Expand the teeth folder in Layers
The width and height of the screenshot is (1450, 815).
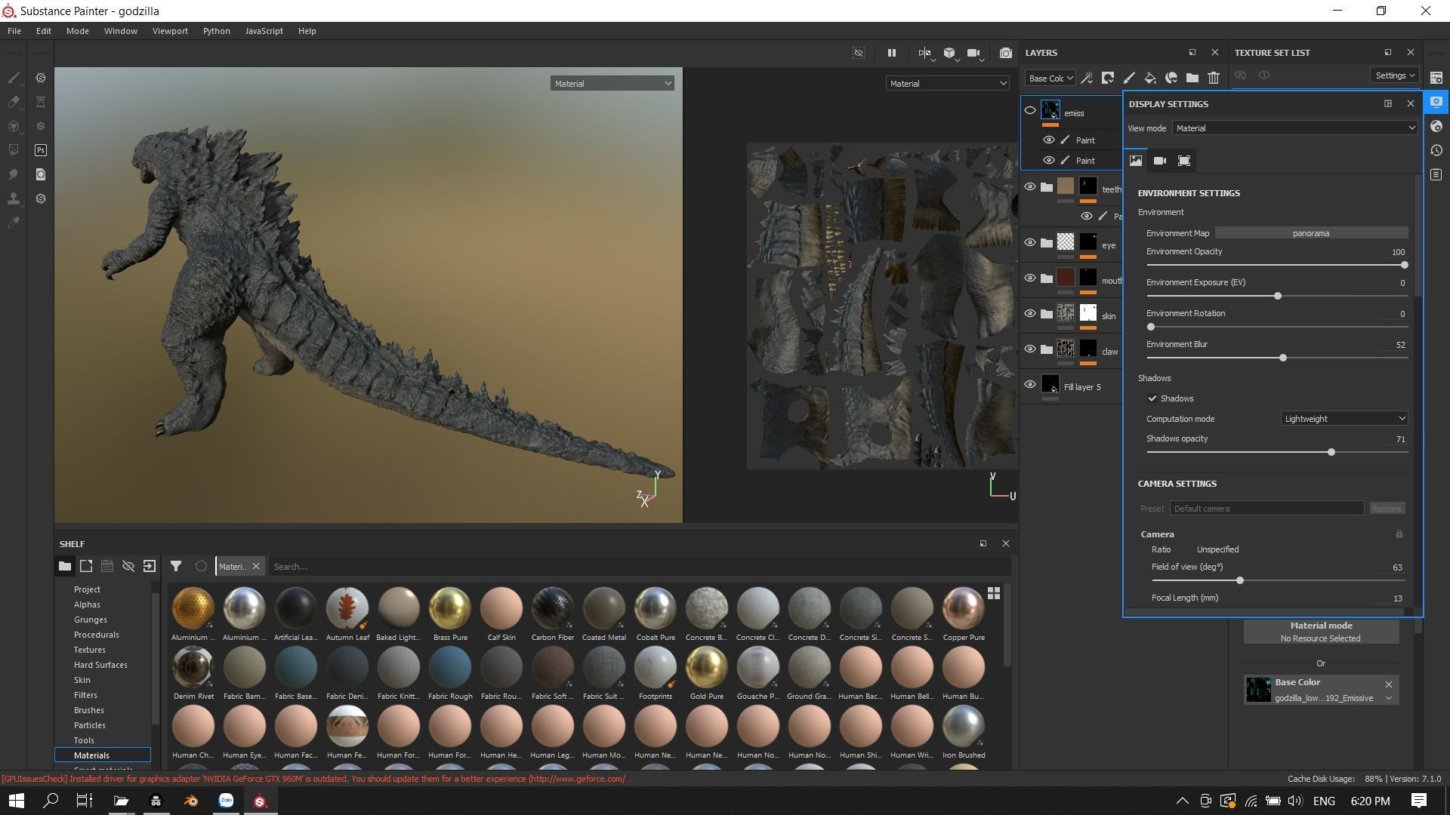click(1047, 187)
